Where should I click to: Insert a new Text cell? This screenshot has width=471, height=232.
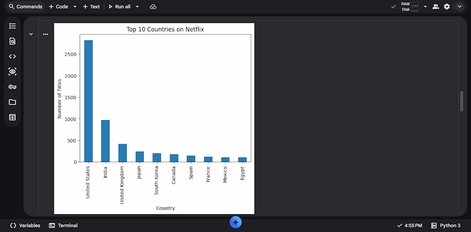91,6
